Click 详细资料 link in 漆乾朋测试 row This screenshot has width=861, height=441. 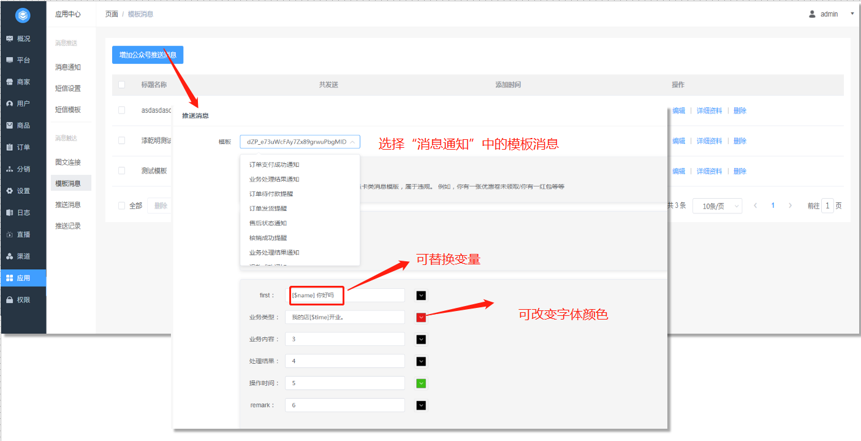click(709, 140)
